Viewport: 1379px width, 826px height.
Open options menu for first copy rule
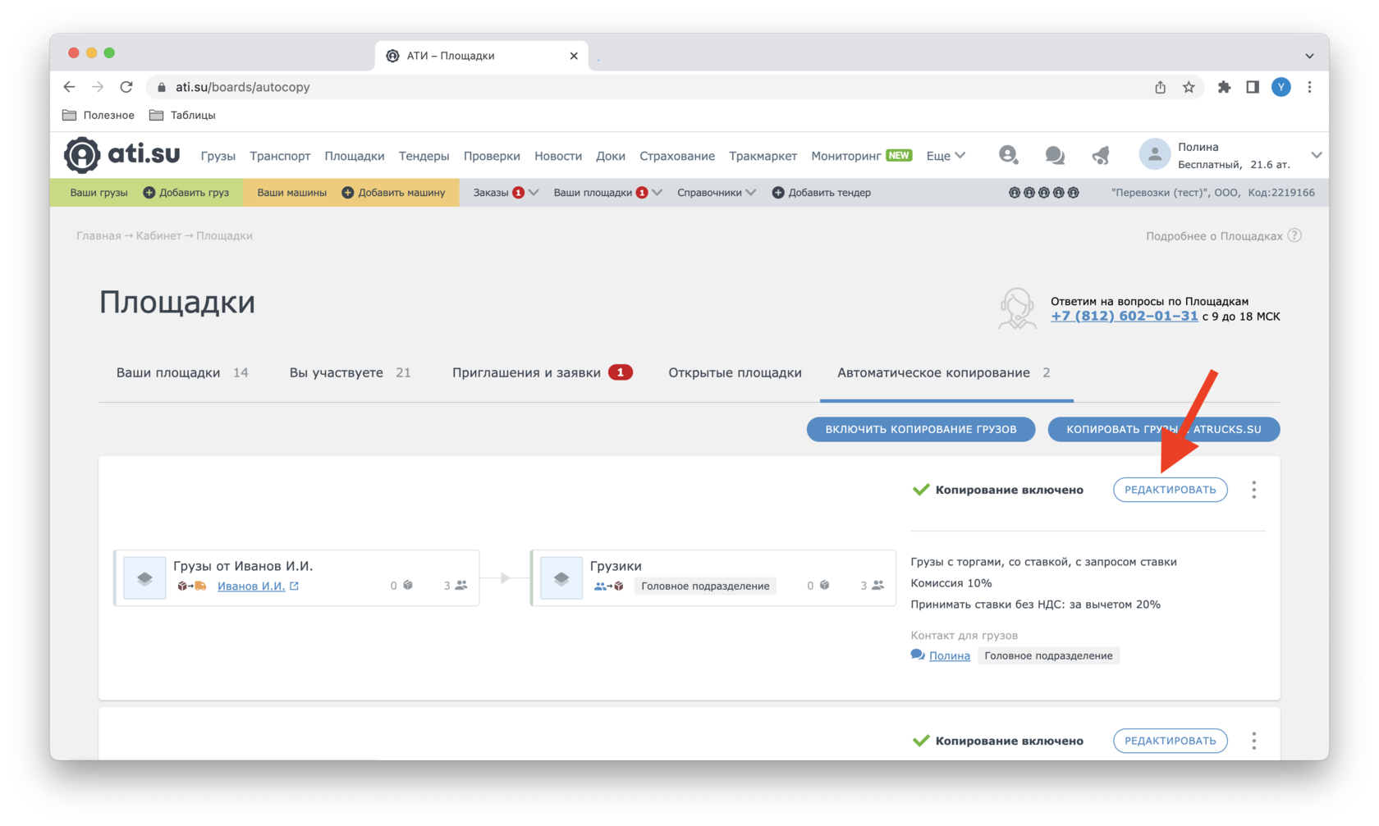tap(1253, 490)
